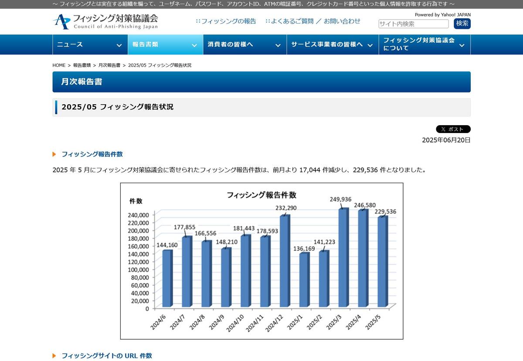Screen dimensions: 523x361
Task: Open the ニュース navigation menu
Action: [90, 44]
